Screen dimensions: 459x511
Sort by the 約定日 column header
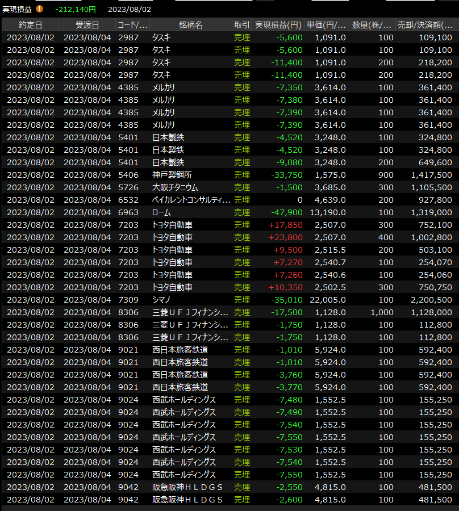[30, 25]
